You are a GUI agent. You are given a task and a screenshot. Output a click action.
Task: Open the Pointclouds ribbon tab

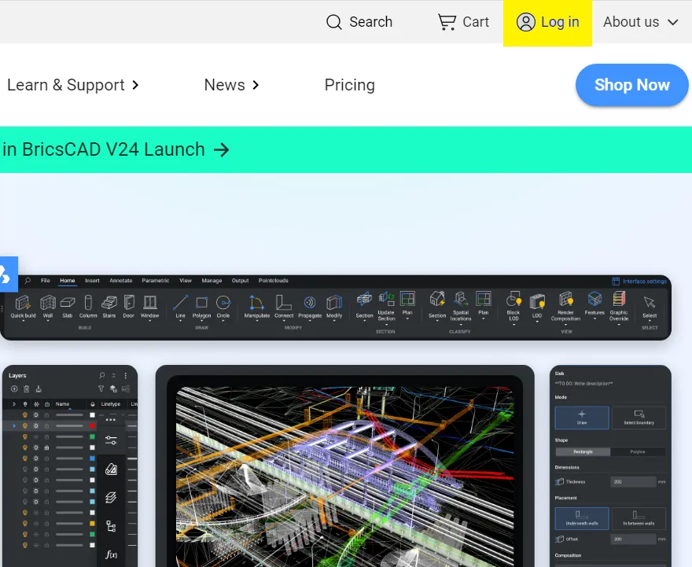(273, 281)
